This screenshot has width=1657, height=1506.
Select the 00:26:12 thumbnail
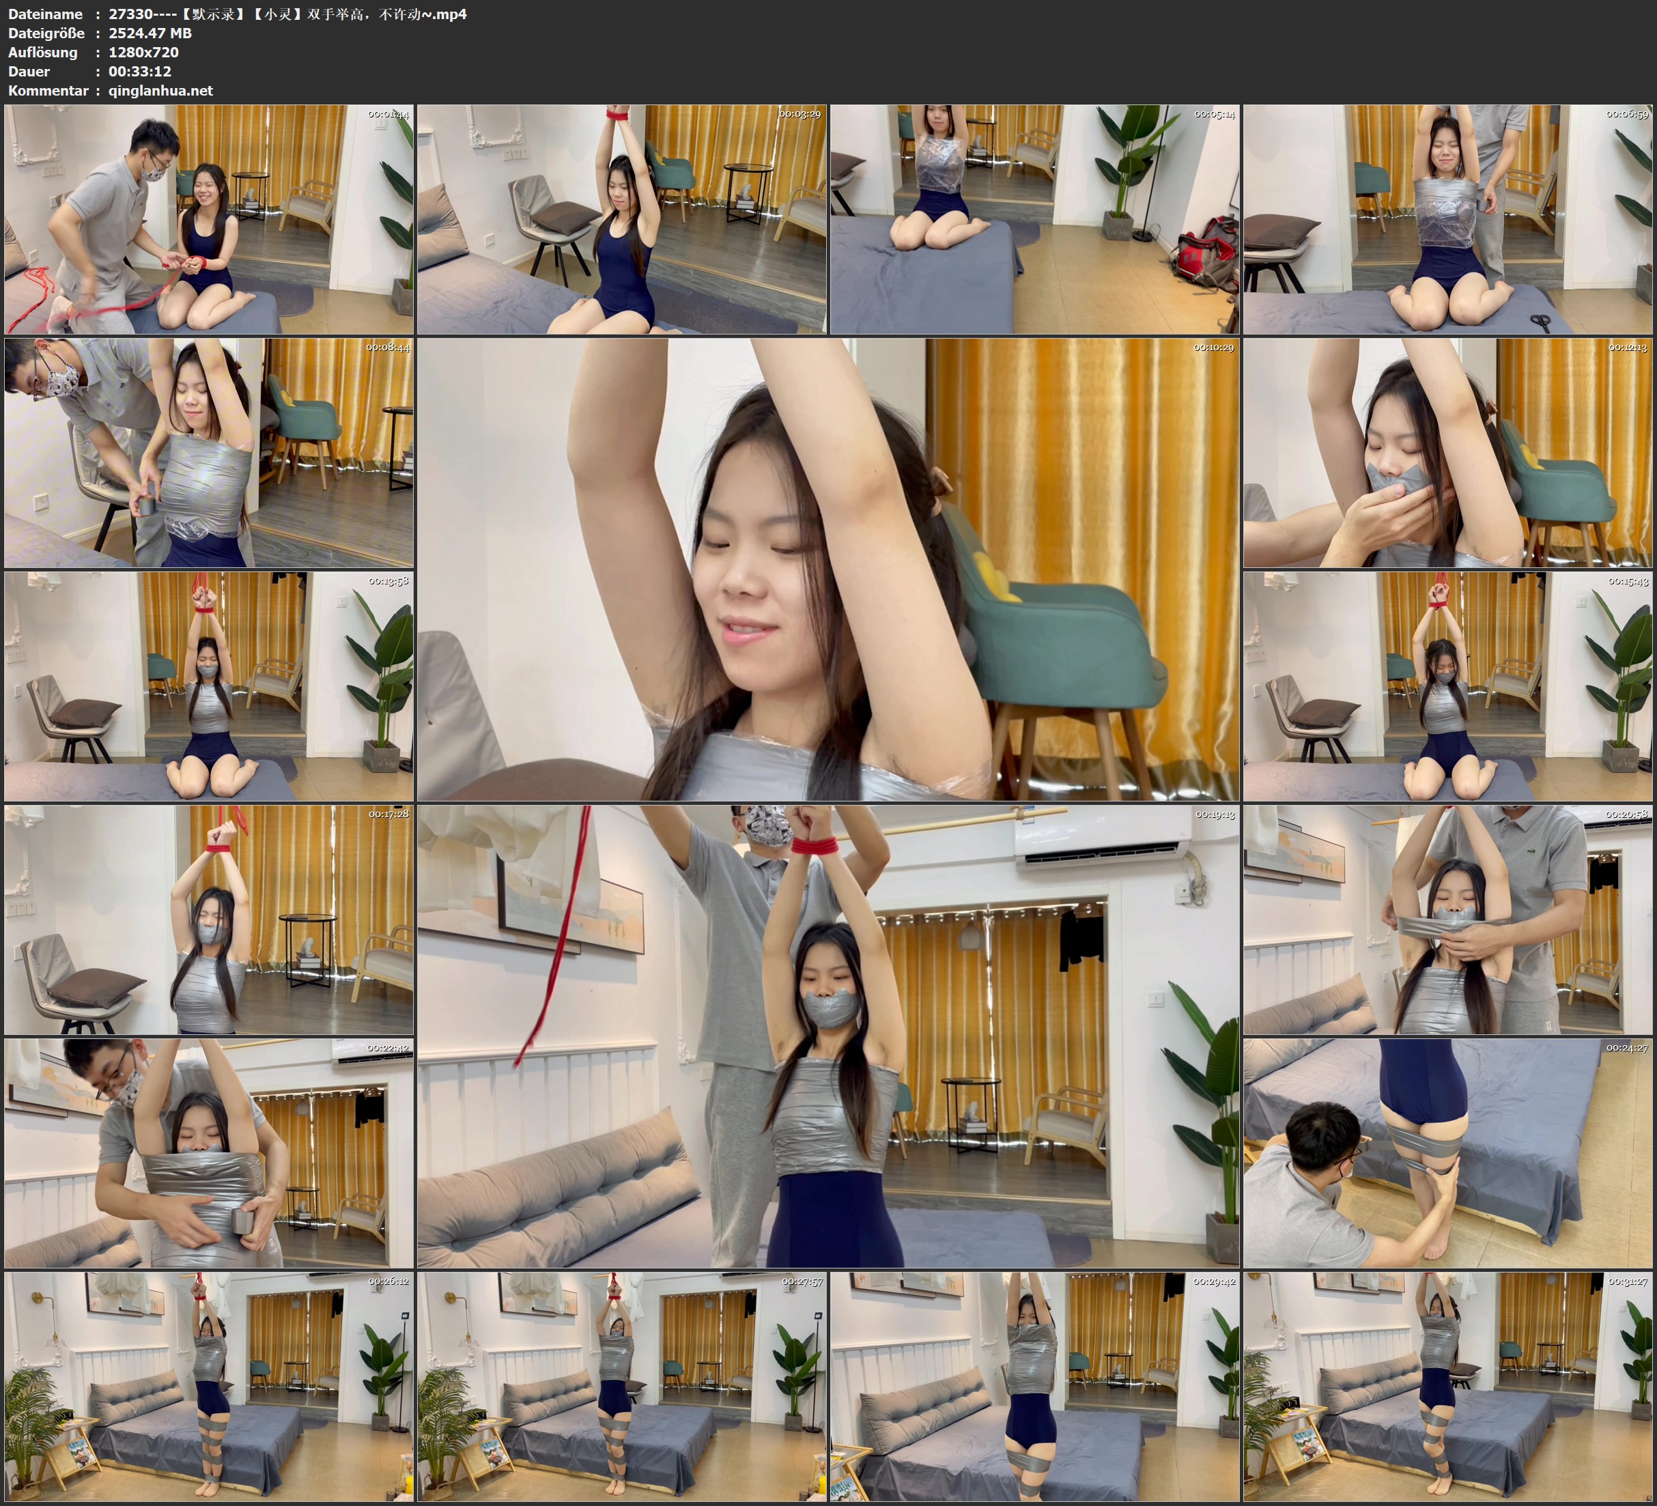coord(209,1386)
